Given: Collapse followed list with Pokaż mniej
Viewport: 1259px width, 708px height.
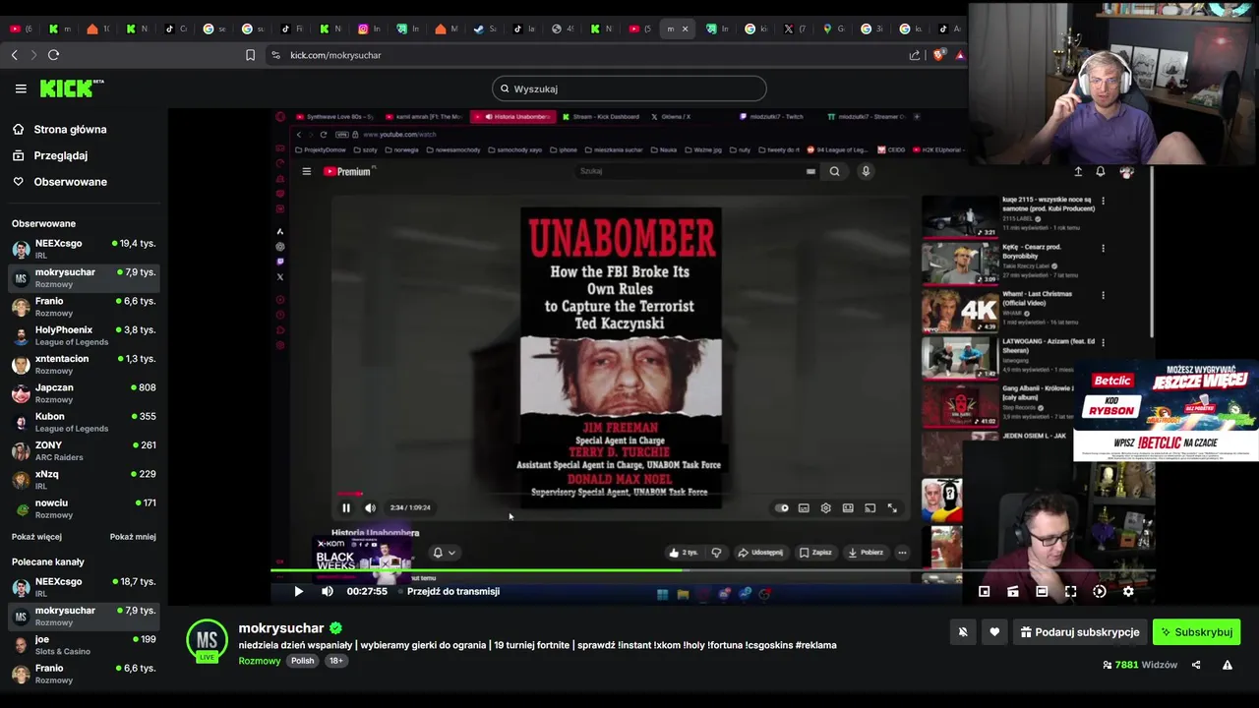Looking at the screenshot, I should coord(133,537).
